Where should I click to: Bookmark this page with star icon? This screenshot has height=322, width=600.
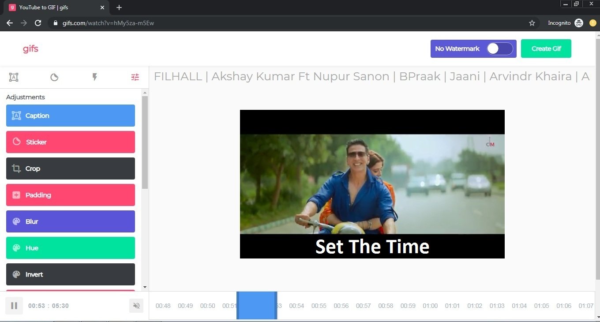tap(532, 23)
